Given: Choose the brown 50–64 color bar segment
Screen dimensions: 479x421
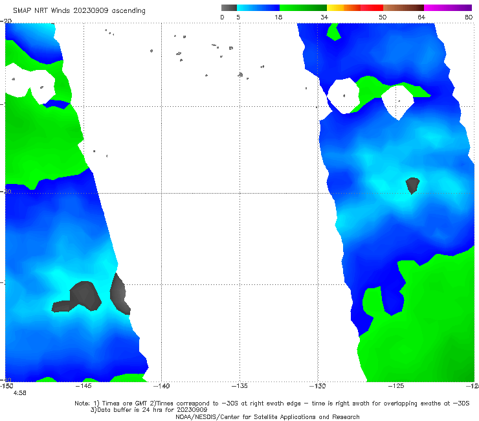Looking at the screenshot, I should coord(403,8).
